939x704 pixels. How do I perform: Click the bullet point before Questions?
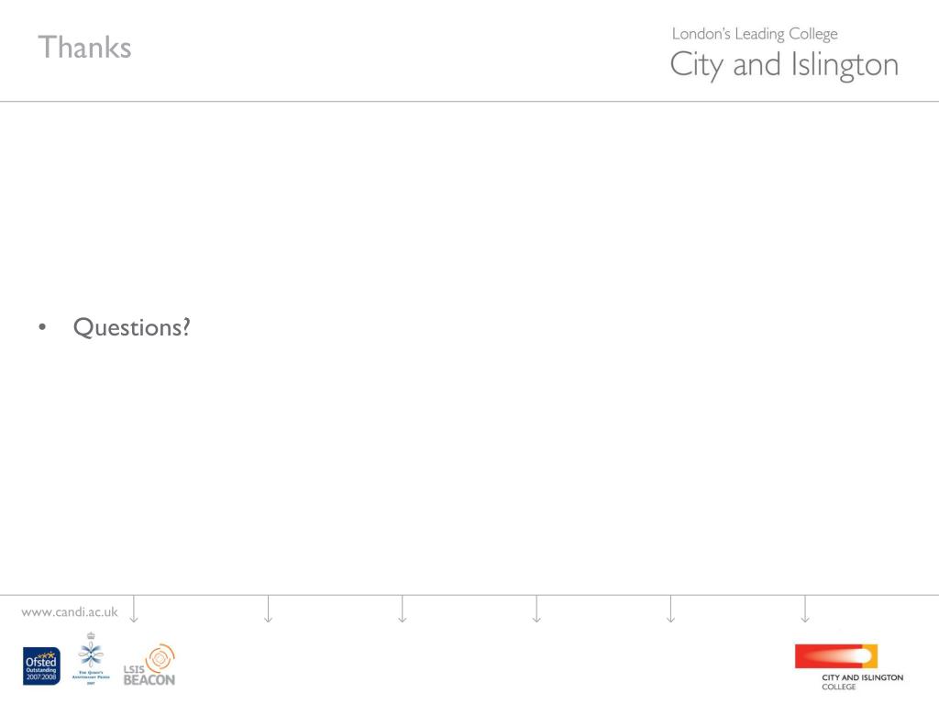[x=42, y=327]
